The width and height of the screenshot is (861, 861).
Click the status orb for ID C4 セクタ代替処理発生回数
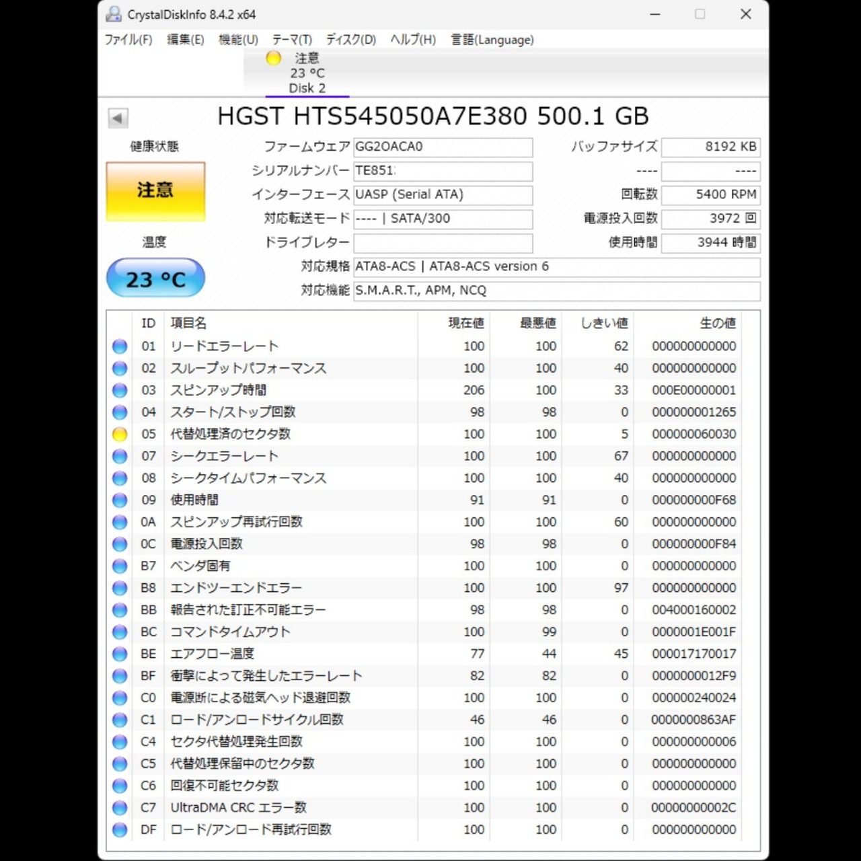pyautogui.click(x=120, y=742)
